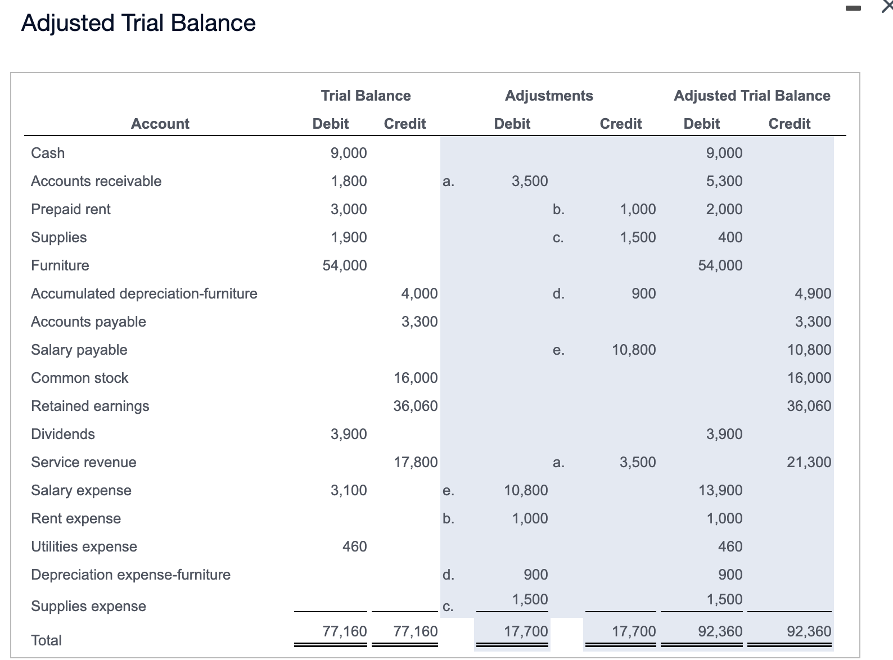The height and width of the screenshot is (660, 893).
Task: Select Depreciation expense-furniture label
Action: 131,575
